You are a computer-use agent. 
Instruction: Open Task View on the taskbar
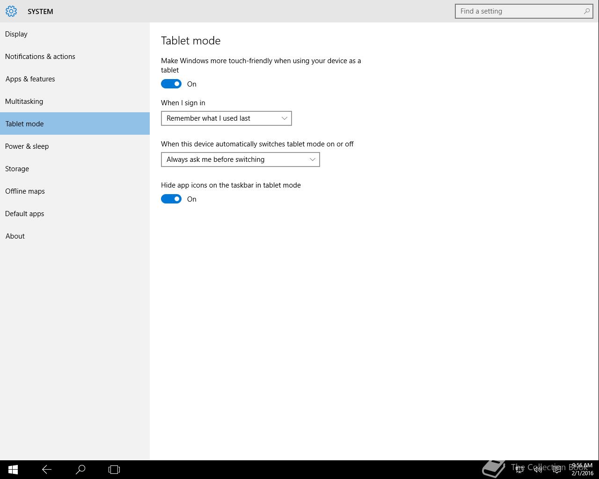click(x=114, y=469)
